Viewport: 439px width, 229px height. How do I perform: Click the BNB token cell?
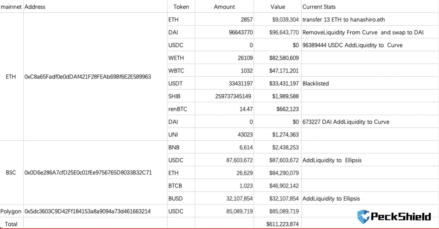(174, 147)
